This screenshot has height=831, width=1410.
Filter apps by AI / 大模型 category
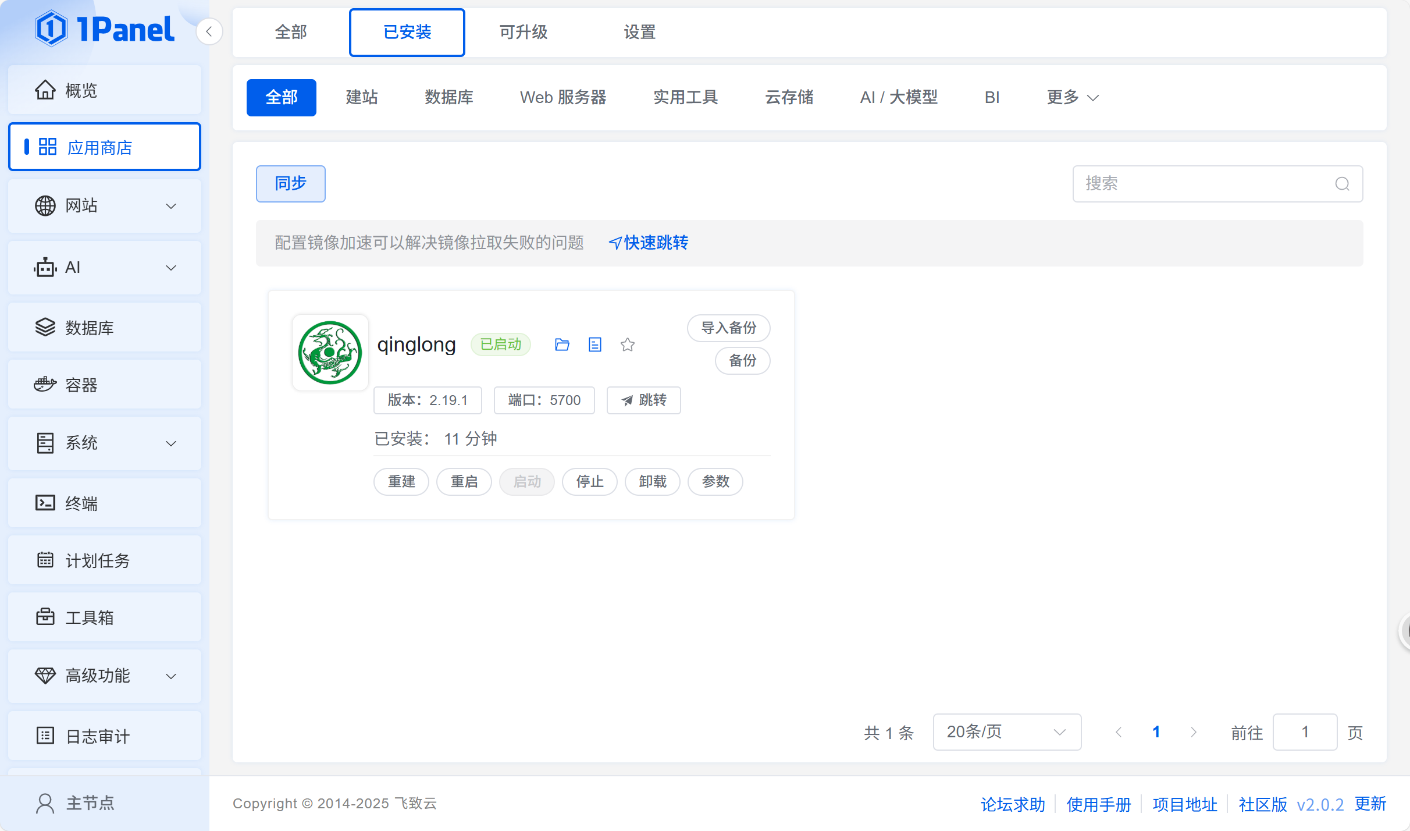pyautogui.click(x=899, y=97)
